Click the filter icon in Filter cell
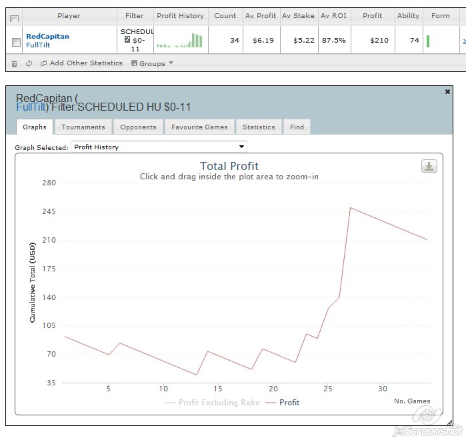The height and width of the screenshot is (440, 466). point(127,40)
